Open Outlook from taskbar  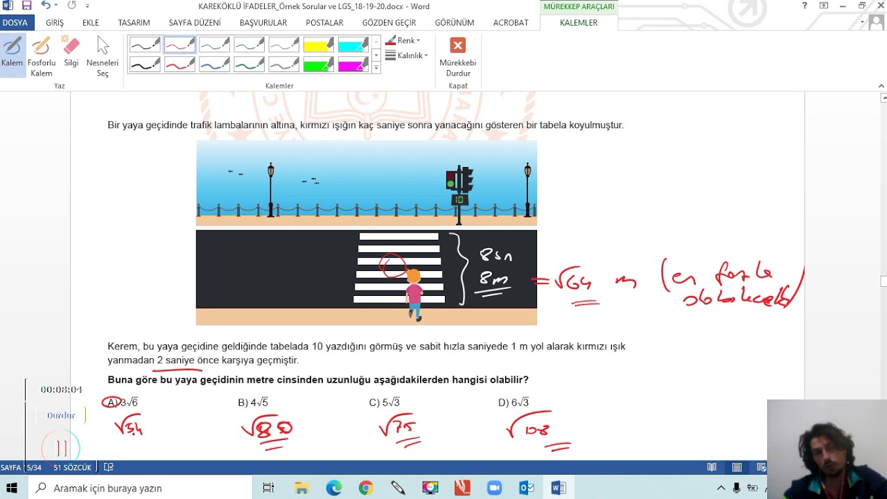click(x=526, y=488)
